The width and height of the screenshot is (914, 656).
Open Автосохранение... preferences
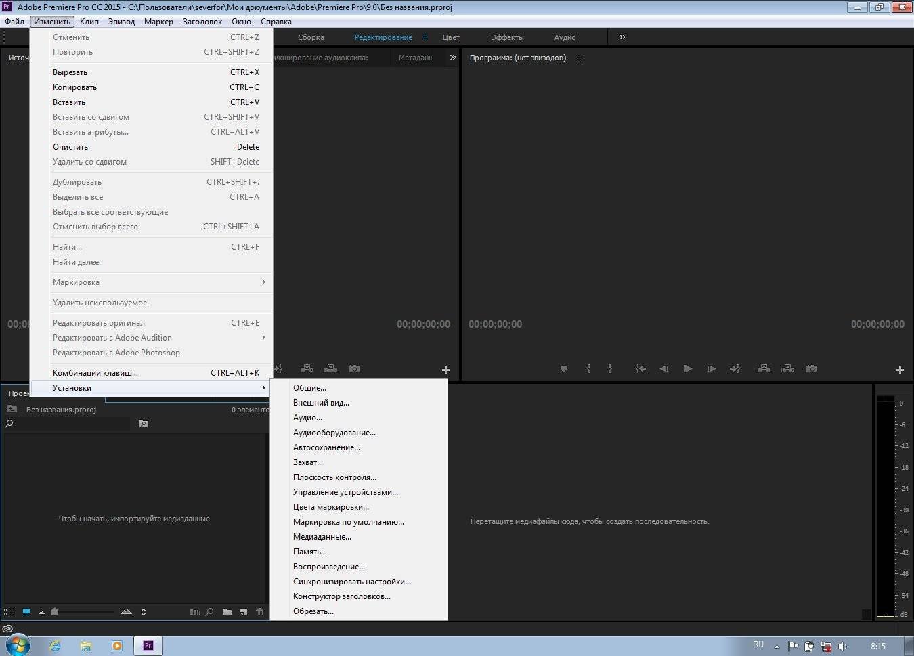[359, 447]
